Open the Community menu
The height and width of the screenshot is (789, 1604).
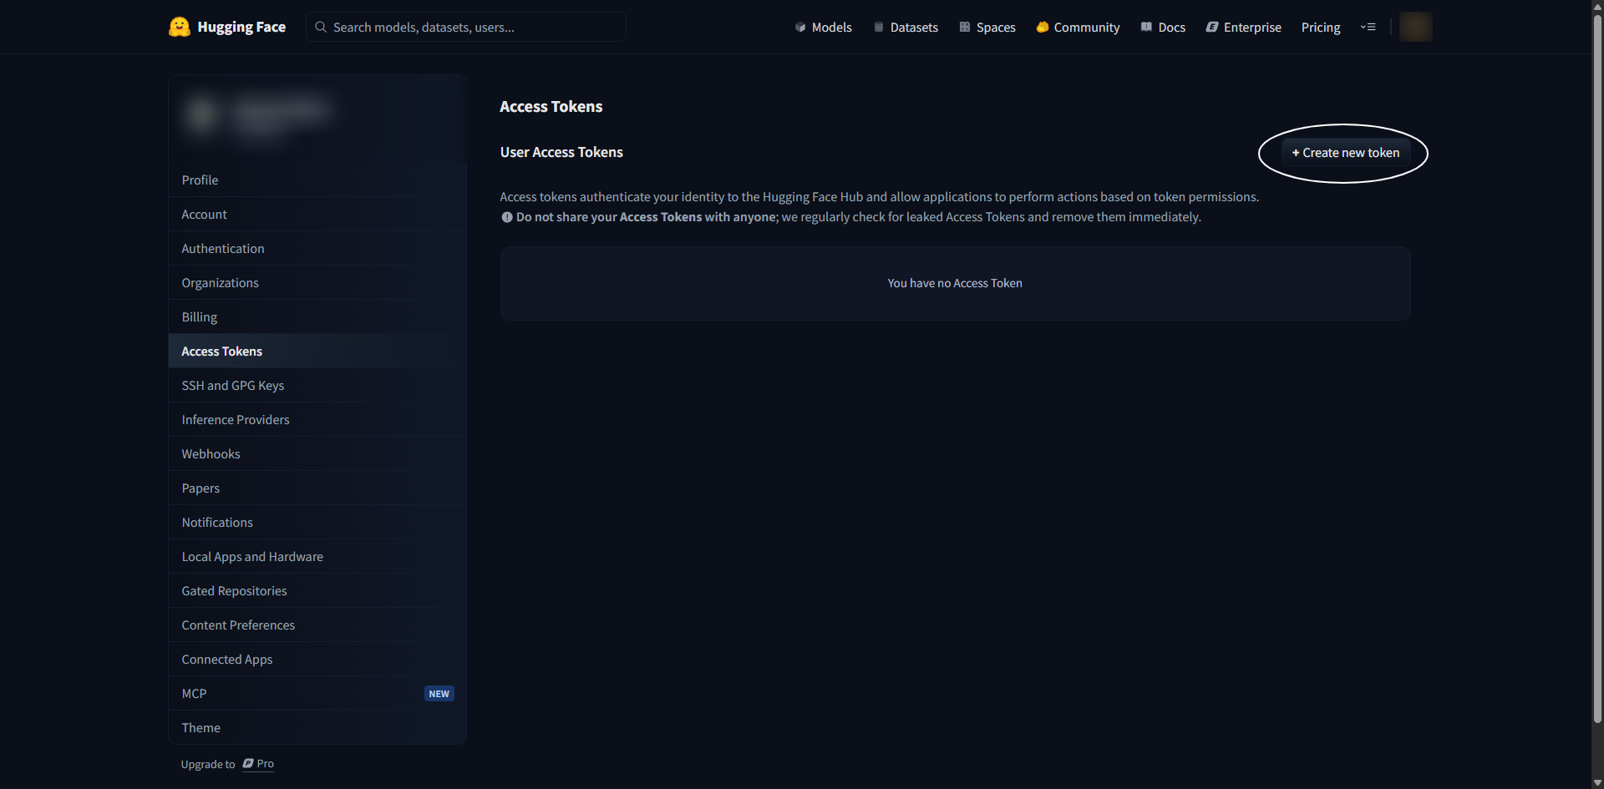(1079, 27)
